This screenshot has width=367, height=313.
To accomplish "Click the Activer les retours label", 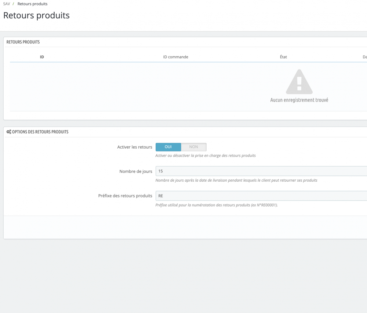I will tap(135, 147).
